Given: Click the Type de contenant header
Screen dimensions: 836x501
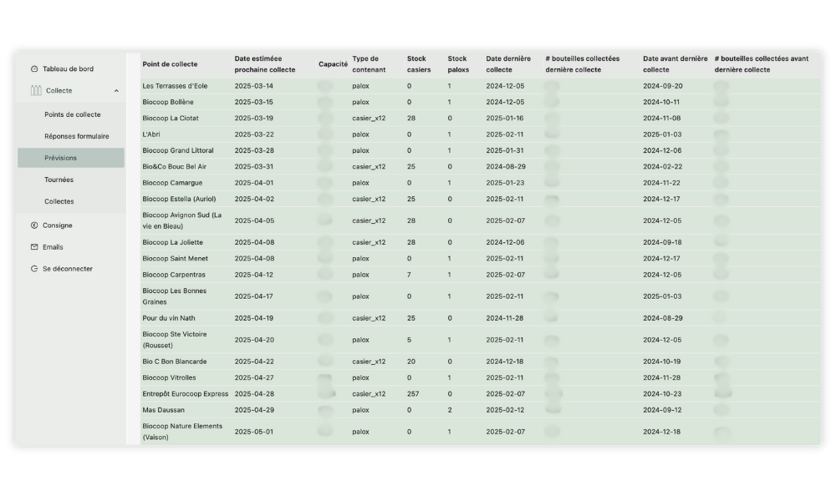Looking at the screenshot, I should [369, 64].
